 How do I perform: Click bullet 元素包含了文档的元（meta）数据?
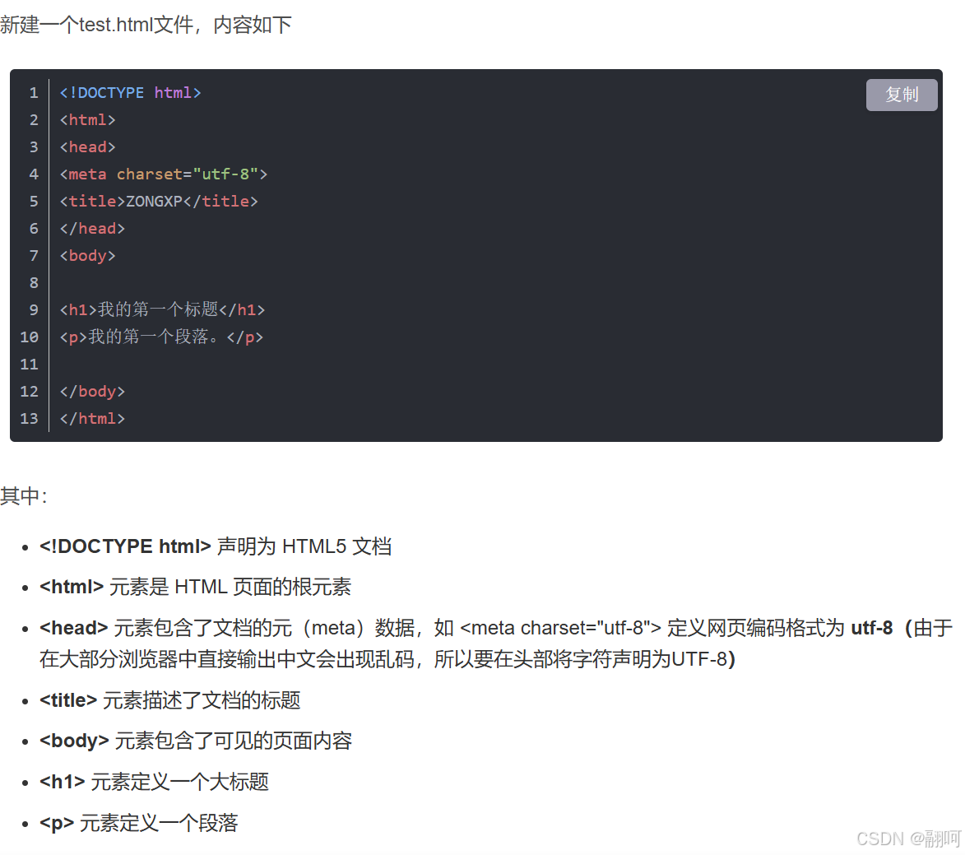tap(496, 644)
